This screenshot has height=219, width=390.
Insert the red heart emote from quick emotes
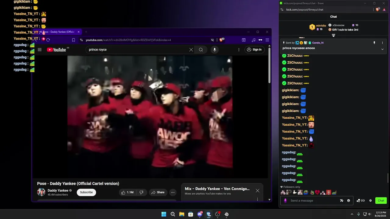coord(317,192)
